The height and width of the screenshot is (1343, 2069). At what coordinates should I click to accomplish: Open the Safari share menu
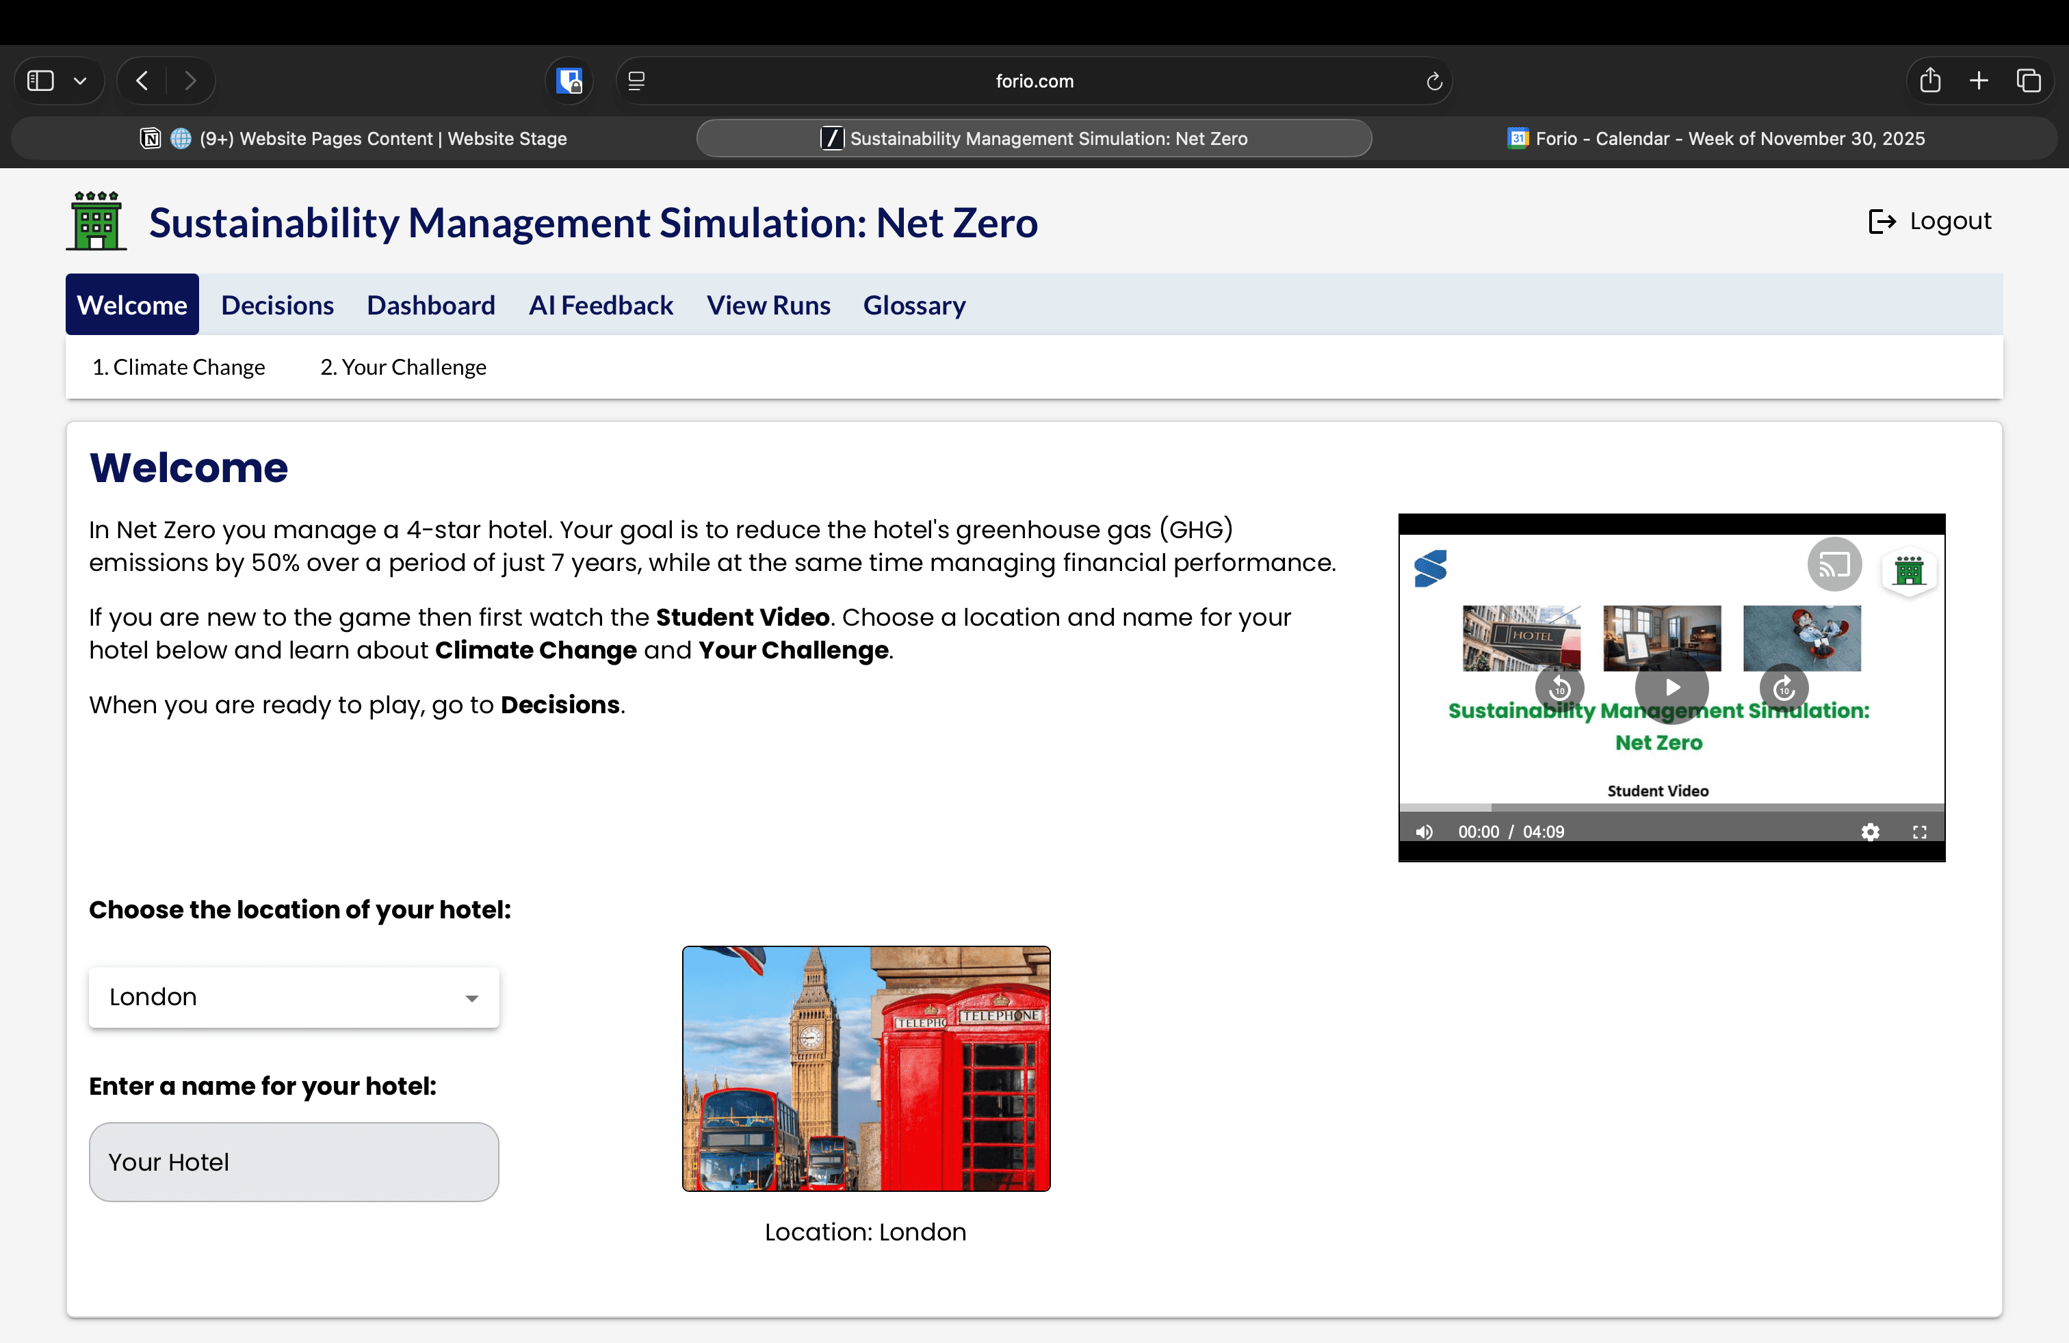click(1930, 81)
